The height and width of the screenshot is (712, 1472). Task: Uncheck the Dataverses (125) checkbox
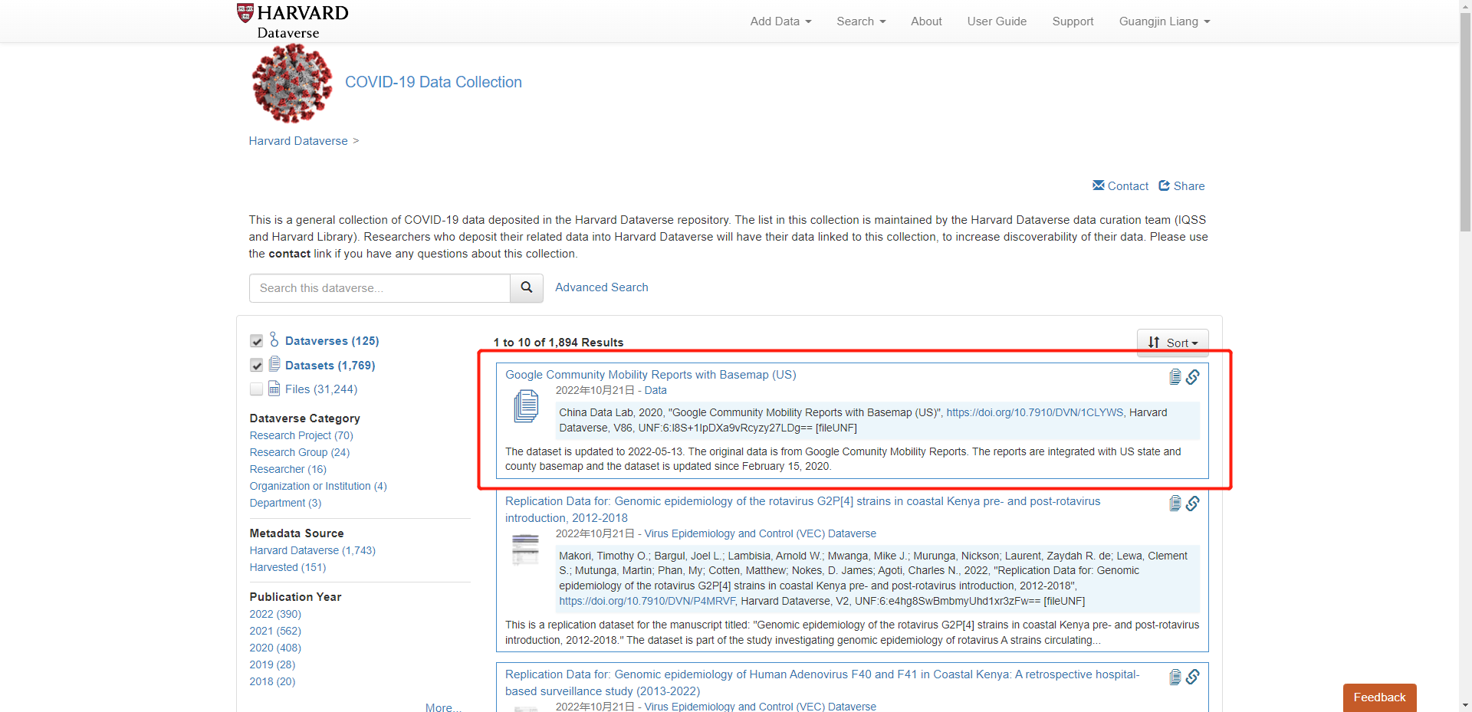pos(256,341)
